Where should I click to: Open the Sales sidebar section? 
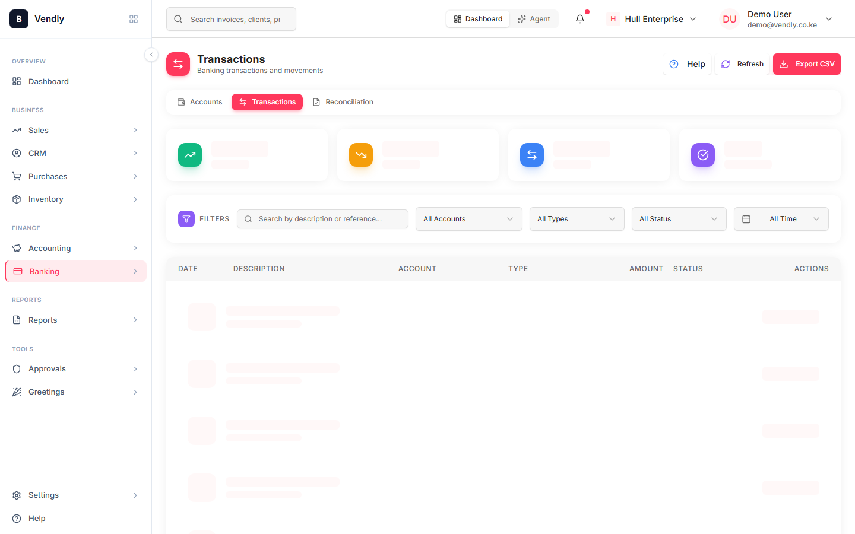tap(75, 130)
